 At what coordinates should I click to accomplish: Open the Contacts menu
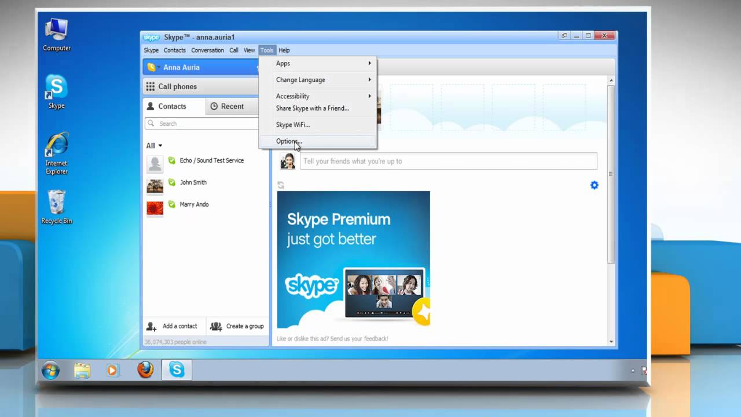174,50
